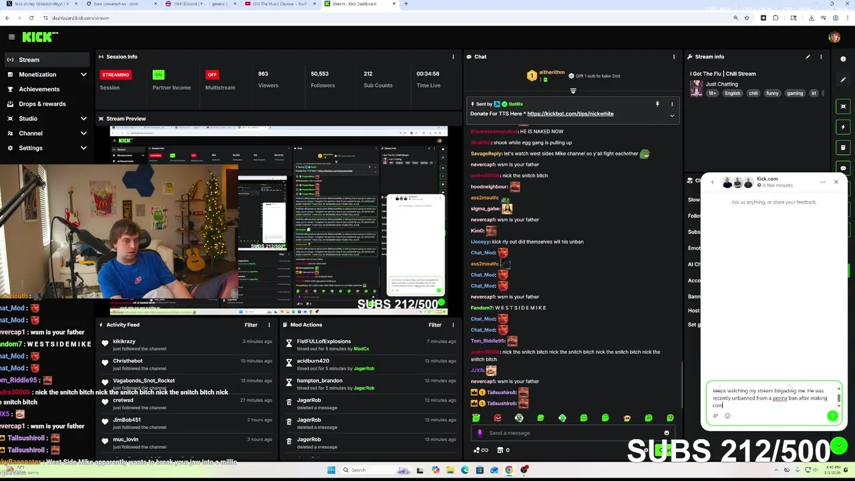Open Mod Actions three-dot menu
The image size is (855, 481).
coord(454,325)
